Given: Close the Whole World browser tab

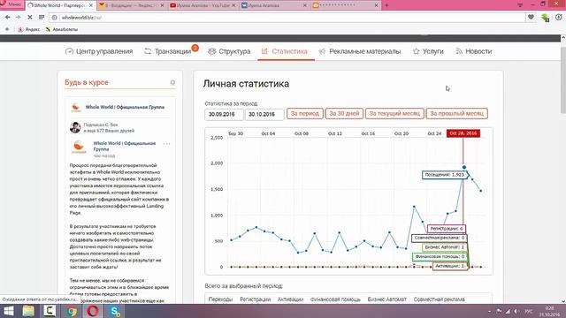Looking at the screenshot, I should click(91, 5).
